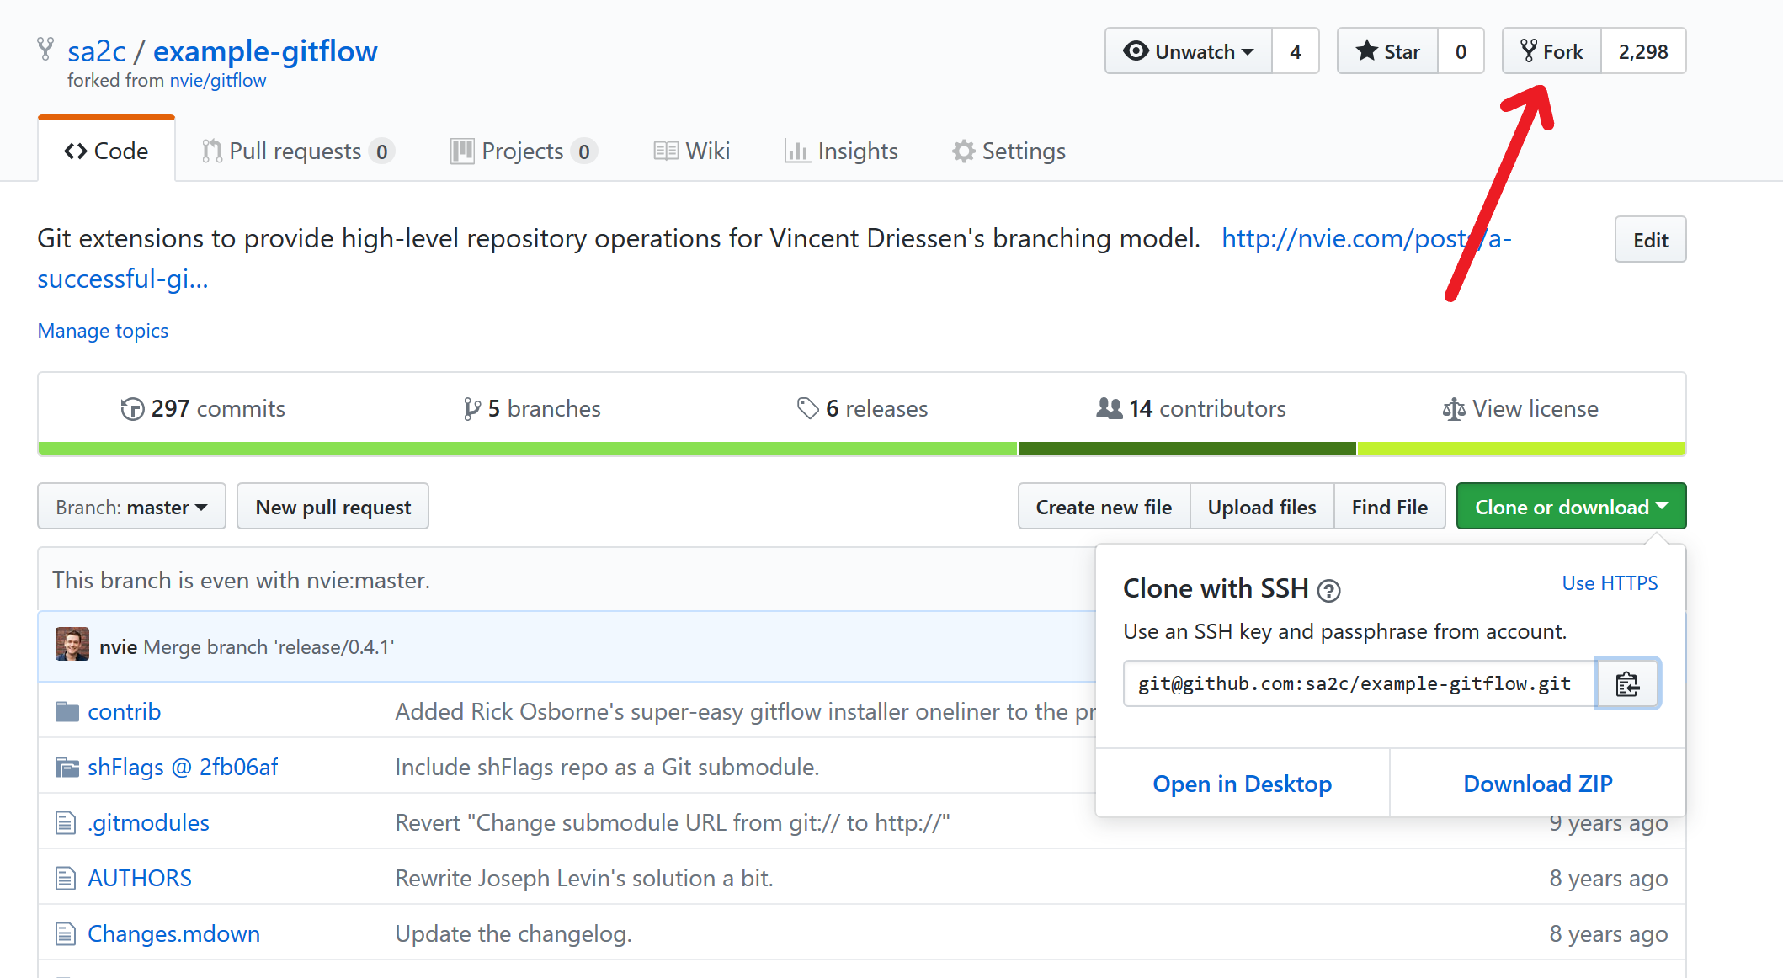Open the Unwatch dropdown
Viewport: 1783px width, 978px height.
pyautogui.click(x=1189, y=51)
